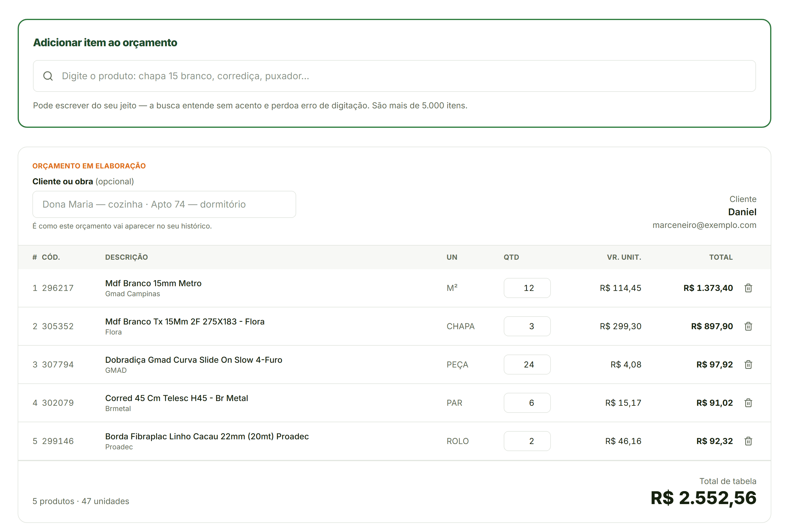Screen dimensions: 789x530
Task: Click '5 produtos · 47 unidades' summary
Action: click(x=81, y=501)
